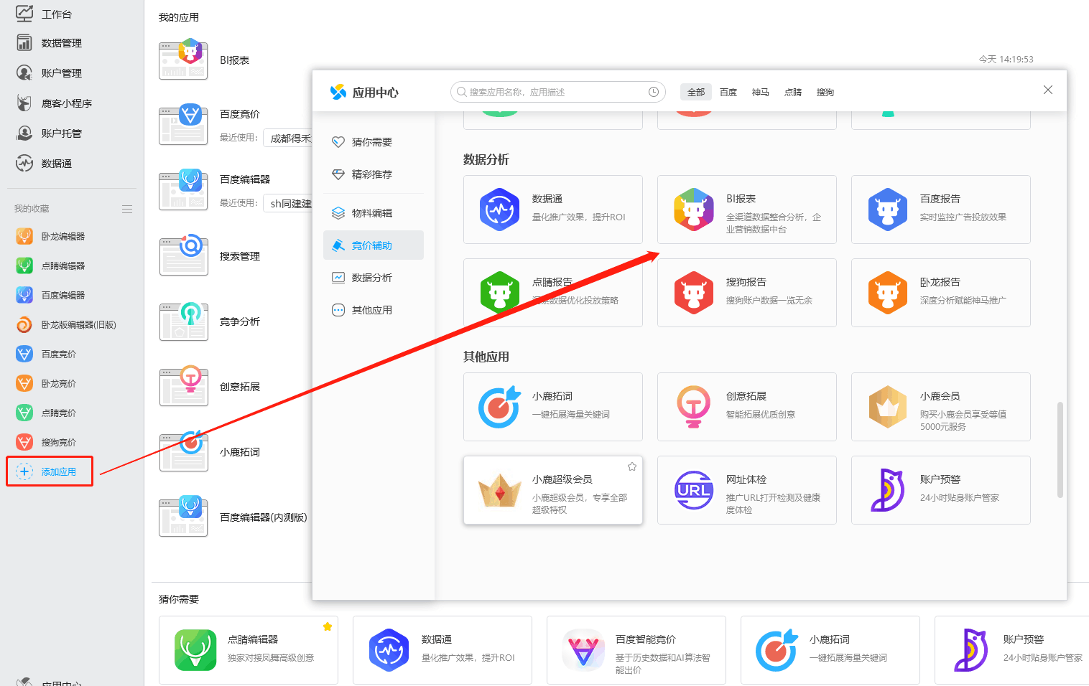Favorite 小鹿超级会员 with star icon
Viewport: 1089px width, 686px height.
(632, 466)
